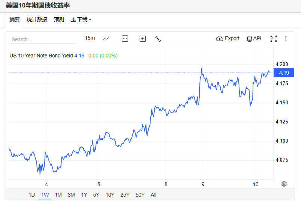Select the 1M time range

[x=58, y=195]
